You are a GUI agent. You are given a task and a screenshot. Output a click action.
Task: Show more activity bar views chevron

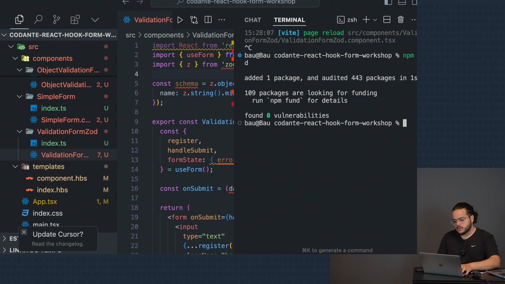pos(95,20)
